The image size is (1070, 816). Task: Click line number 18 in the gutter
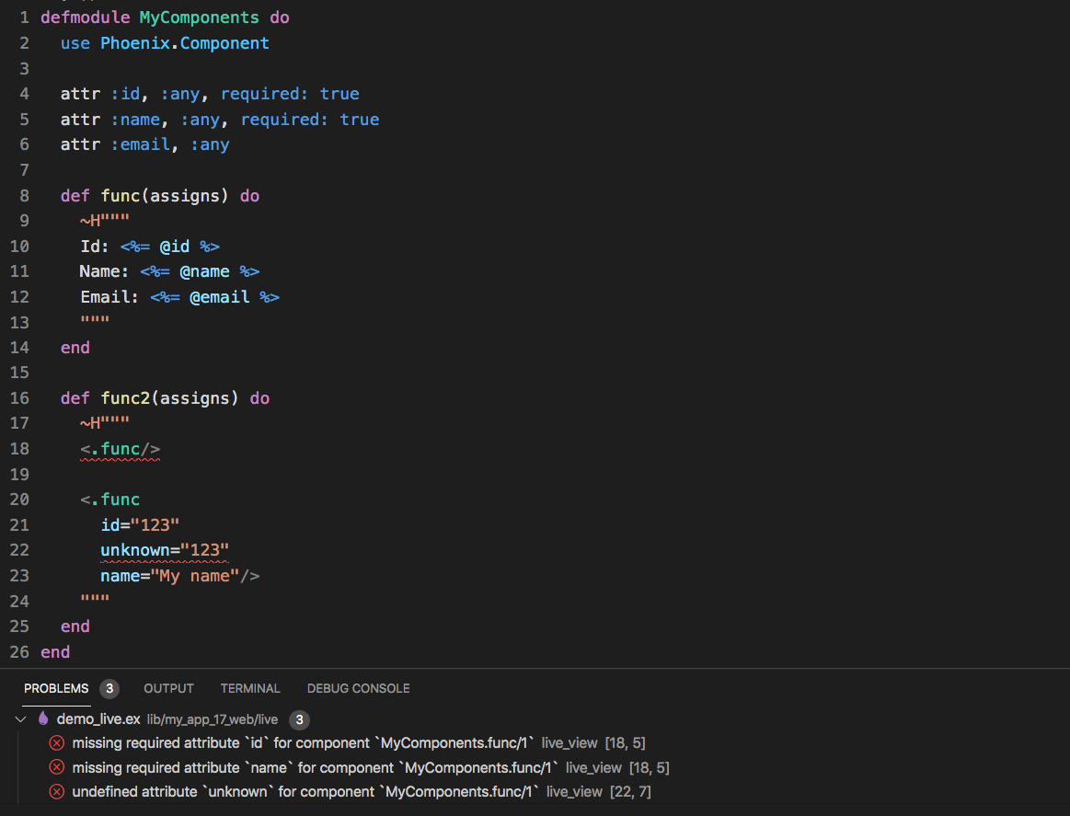pyautogui.click(x=19, y=449)
